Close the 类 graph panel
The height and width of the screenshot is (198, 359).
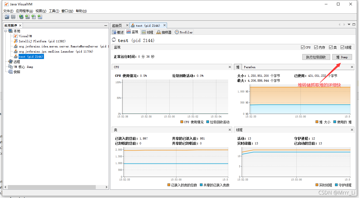(x=230, y=130)
